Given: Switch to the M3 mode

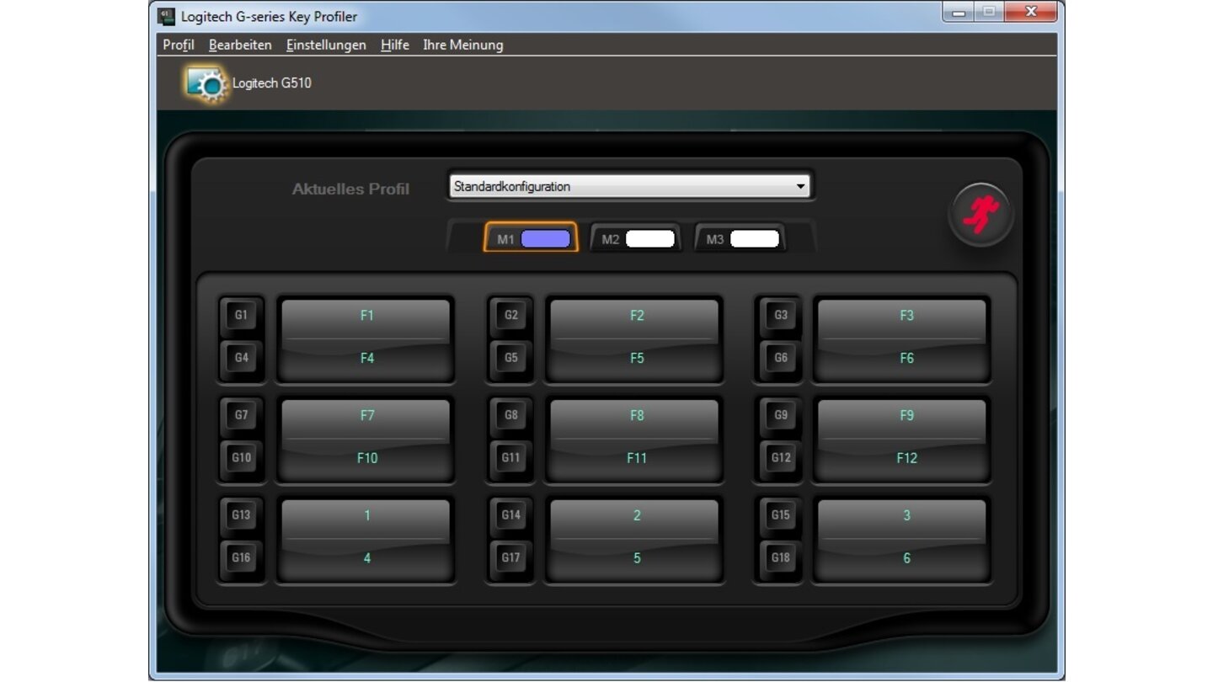Looking at the screenshot, I should (740, 239).
